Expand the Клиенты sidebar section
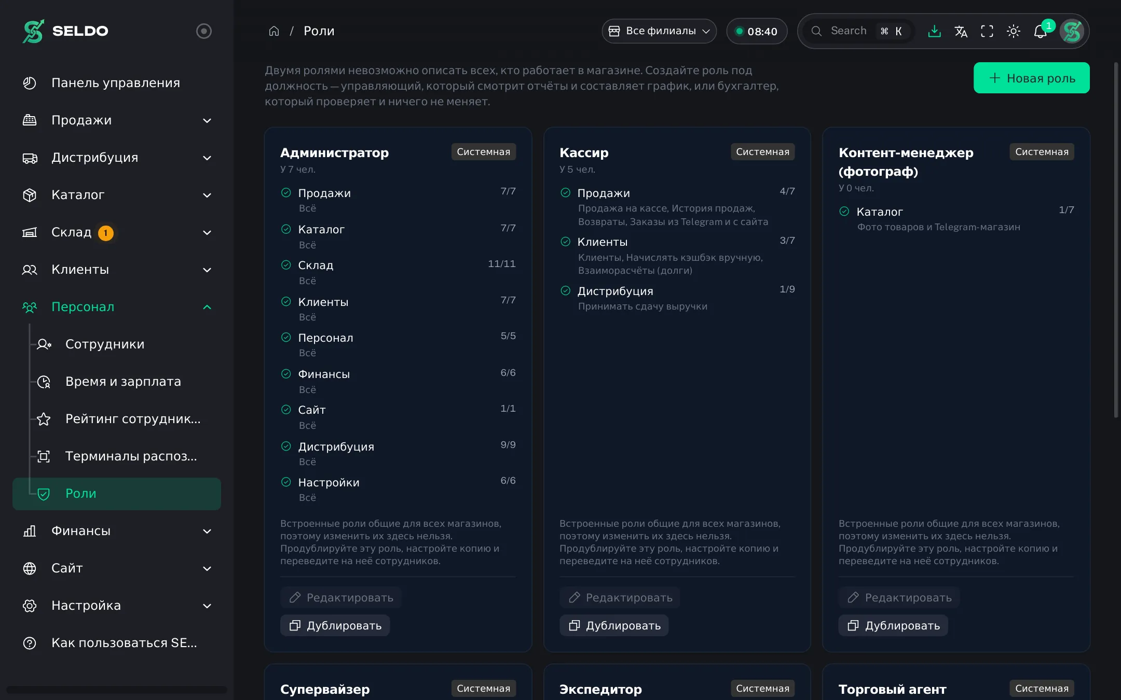This screenshot has width=1121, height=700. pyautogui.click(x=117, y=270)
